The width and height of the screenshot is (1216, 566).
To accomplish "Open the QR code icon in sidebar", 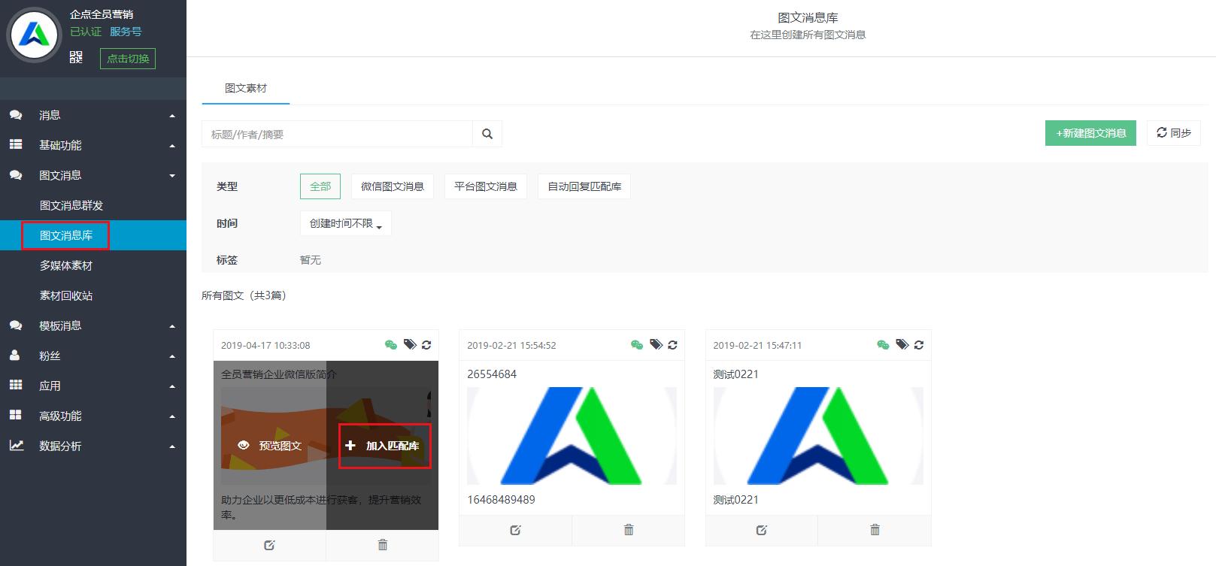I will pyautogui.click(x=76, y=57).
